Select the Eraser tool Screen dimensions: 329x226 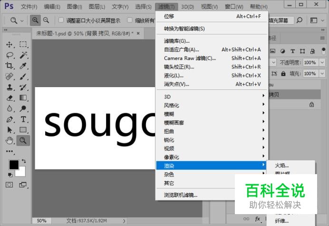pos(10,98)
